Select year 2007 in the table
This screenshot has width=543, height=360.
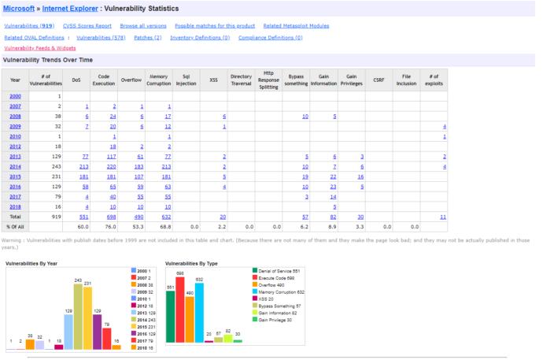[x=15, y=106]
